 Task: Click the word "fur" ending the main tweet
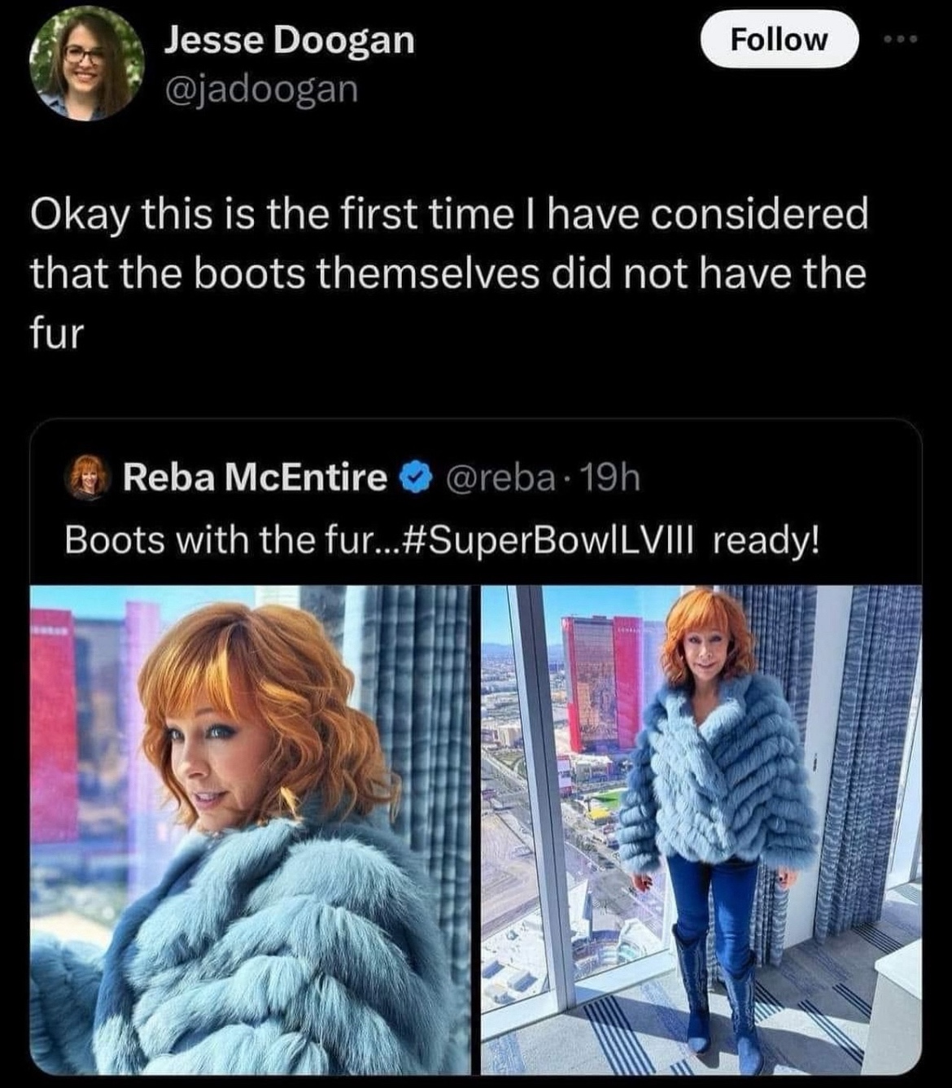click(57, 334)
